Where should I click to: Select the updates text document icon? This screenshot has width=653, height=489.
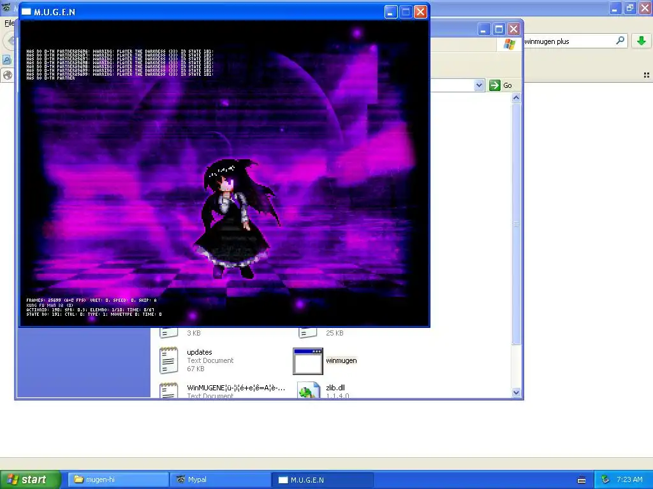168,360
